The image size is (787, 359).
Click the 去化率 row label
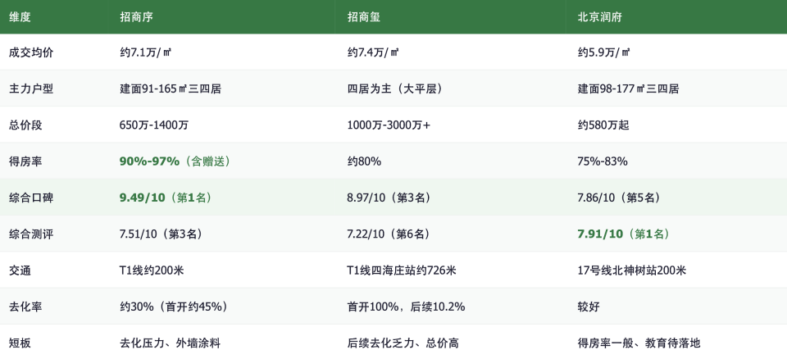pyautogui.click(x=25, y=307)
